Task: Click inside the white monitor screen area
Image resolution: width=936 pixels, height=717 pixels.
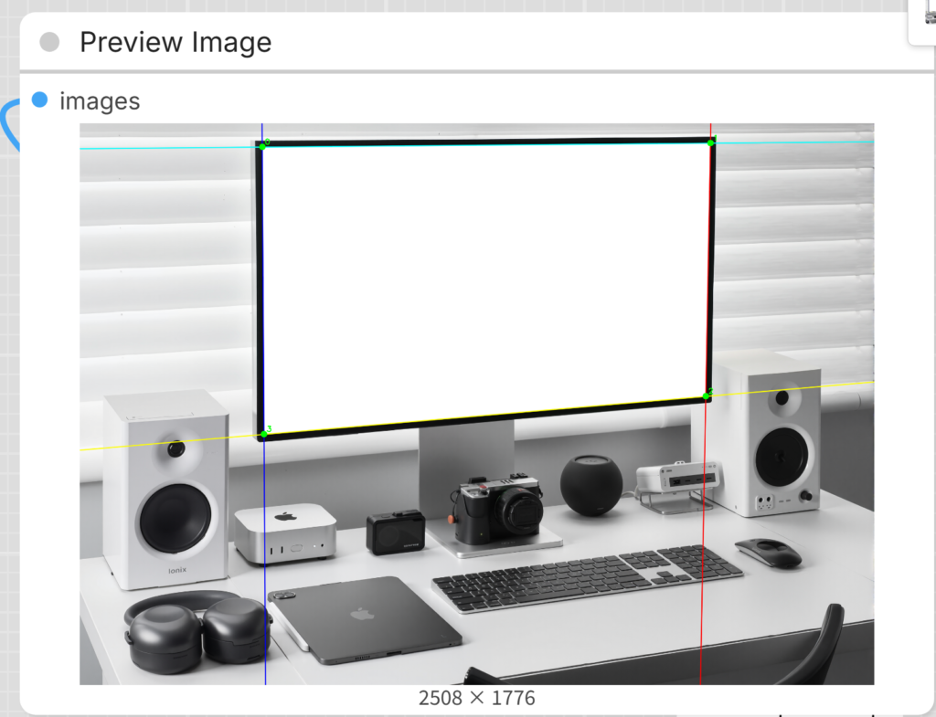Action: click(x=484, y=283)
